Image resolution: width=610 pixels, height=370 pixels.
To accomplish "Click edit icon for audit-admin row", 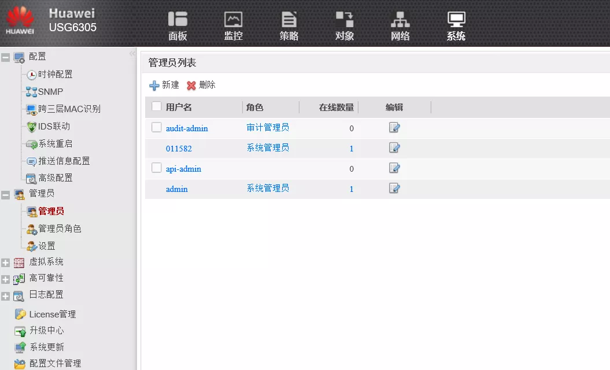I will (394, 128).
